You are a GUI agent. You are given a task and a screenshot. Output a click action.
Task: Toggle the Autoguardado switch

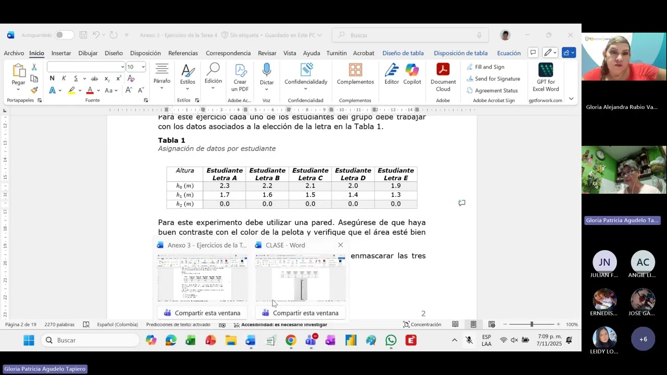tap(65, 35)
